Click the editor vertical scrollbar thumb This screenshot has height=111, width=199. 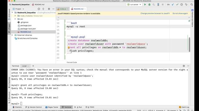click(x=189, y=44)
